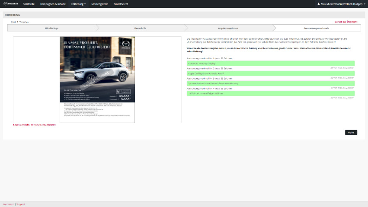Click the Mazda logo in the navbar

12,3
